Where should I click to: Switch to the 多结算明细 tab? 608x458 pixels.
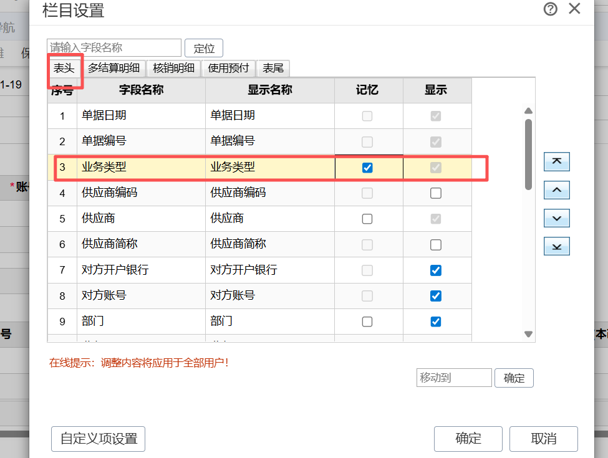(x=115, y=69)
